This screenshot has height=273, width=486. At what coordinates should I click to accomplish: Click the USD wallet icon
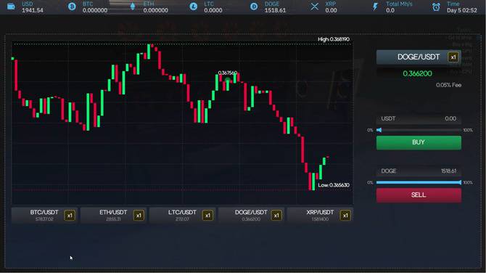click(x=11, y=7)
